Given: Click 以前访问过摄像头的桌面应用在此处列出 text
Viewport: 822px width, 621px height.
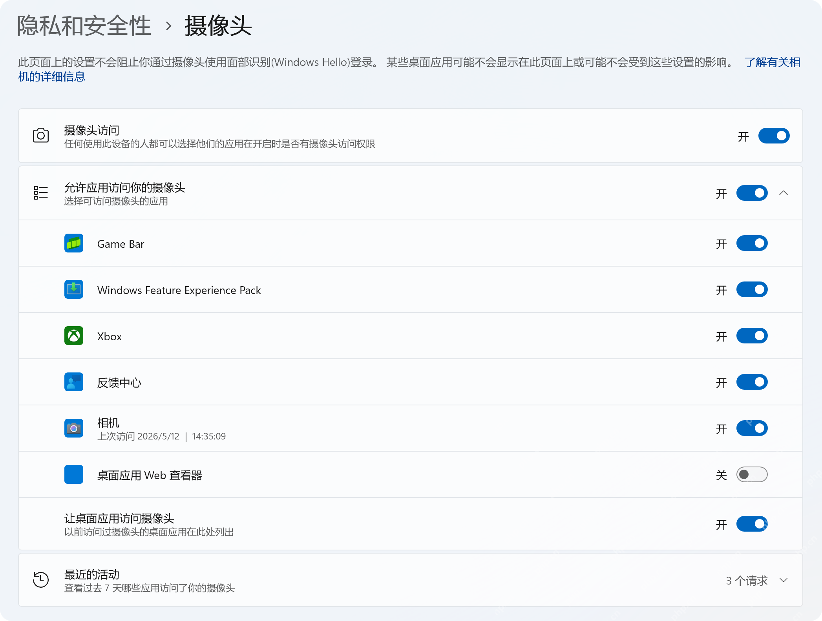Looking at the screenshot, I should 149,532.
